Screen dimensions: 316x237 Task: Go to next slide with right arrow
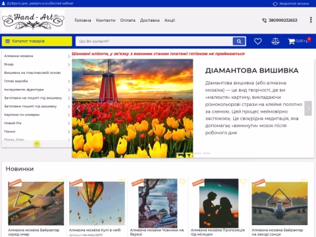(308, 108)
